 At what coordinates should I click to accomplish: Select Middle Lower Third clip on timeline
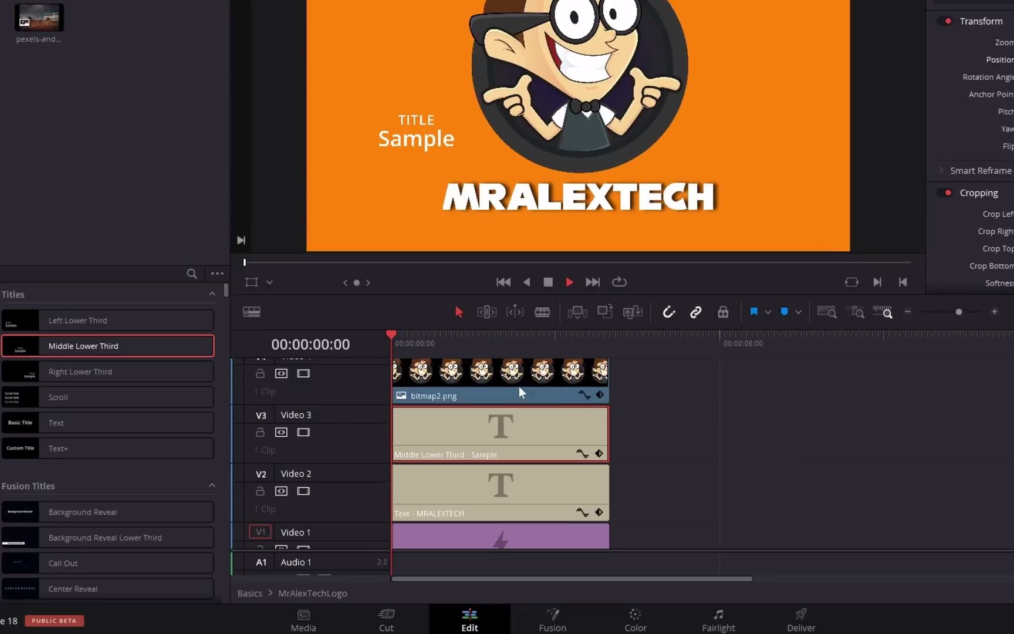500,434
